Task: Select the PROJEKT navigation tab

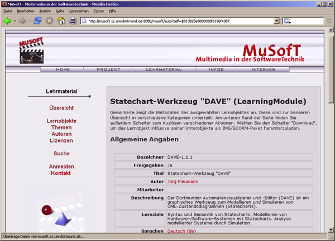Action: coord(108,70)
